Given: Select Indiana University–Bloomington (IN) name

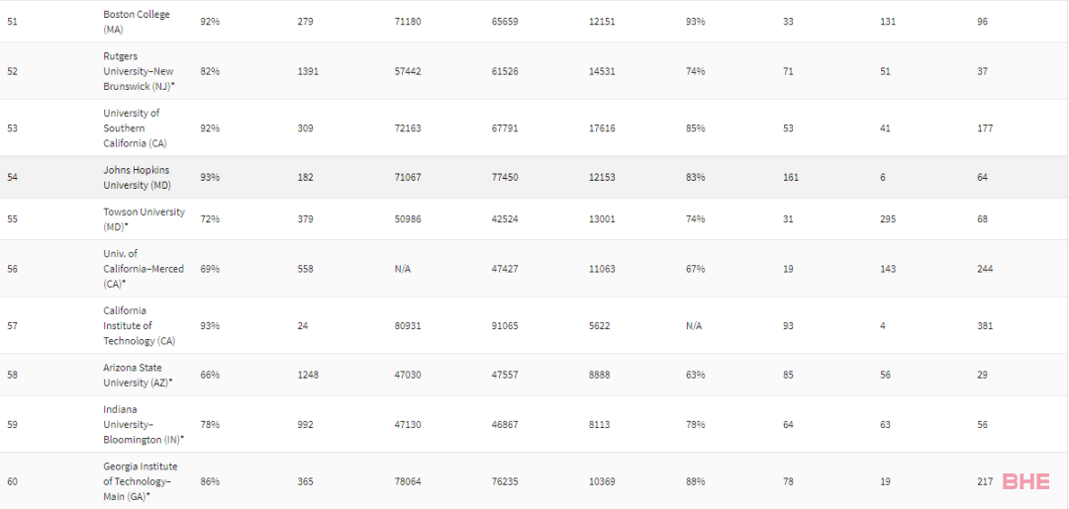Looking at the screenshot, I should (x=144, y=425).
